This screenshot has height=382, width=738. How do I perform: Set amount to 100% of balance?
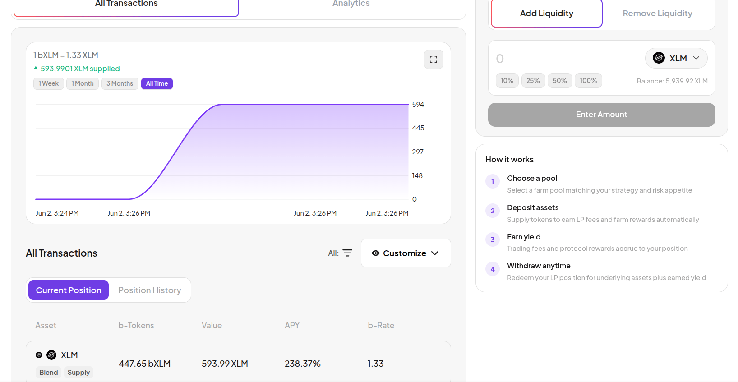(588, 81)
